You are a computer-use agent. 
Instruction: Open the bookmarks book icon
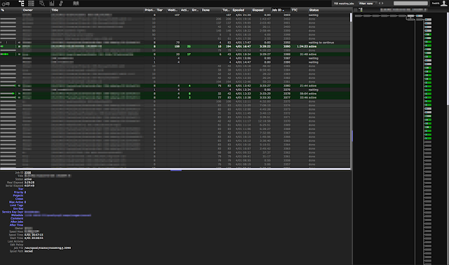76,3
